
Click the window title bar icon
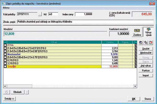(3, 4)
